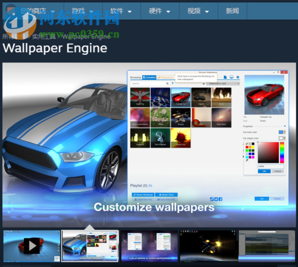Select the eyedropper color picker tool
This screenshot has width=298, height=267.
click(247, 160)
